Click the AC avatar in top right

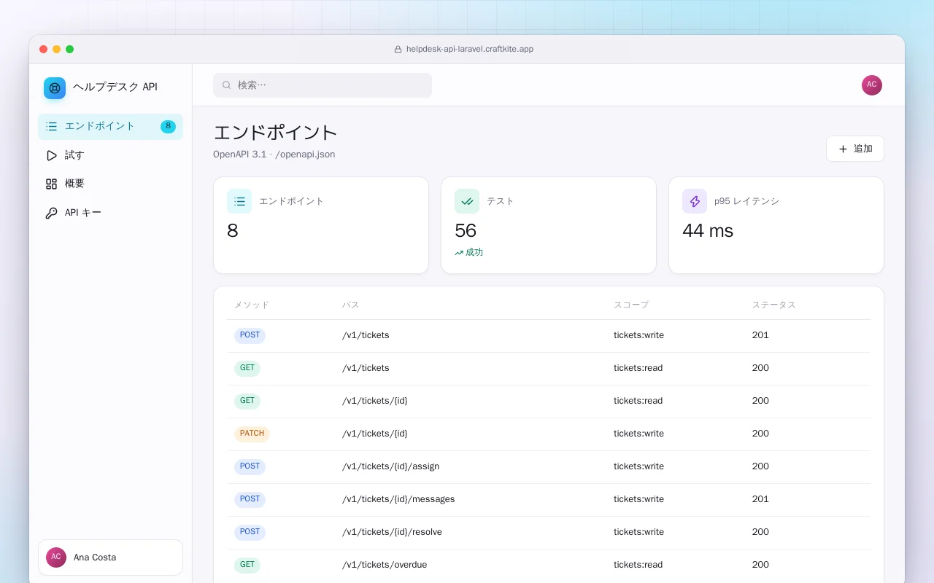[x=872, y=85]
